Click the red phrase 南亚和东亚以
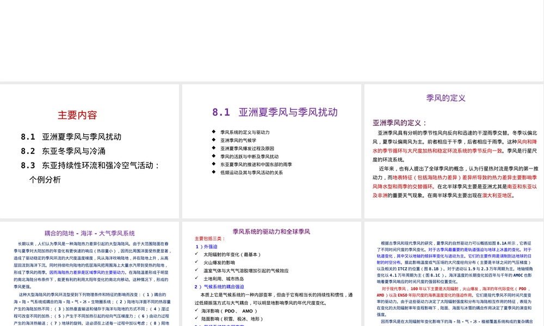This screenshot has width=544, height=326. pos(522,186)
